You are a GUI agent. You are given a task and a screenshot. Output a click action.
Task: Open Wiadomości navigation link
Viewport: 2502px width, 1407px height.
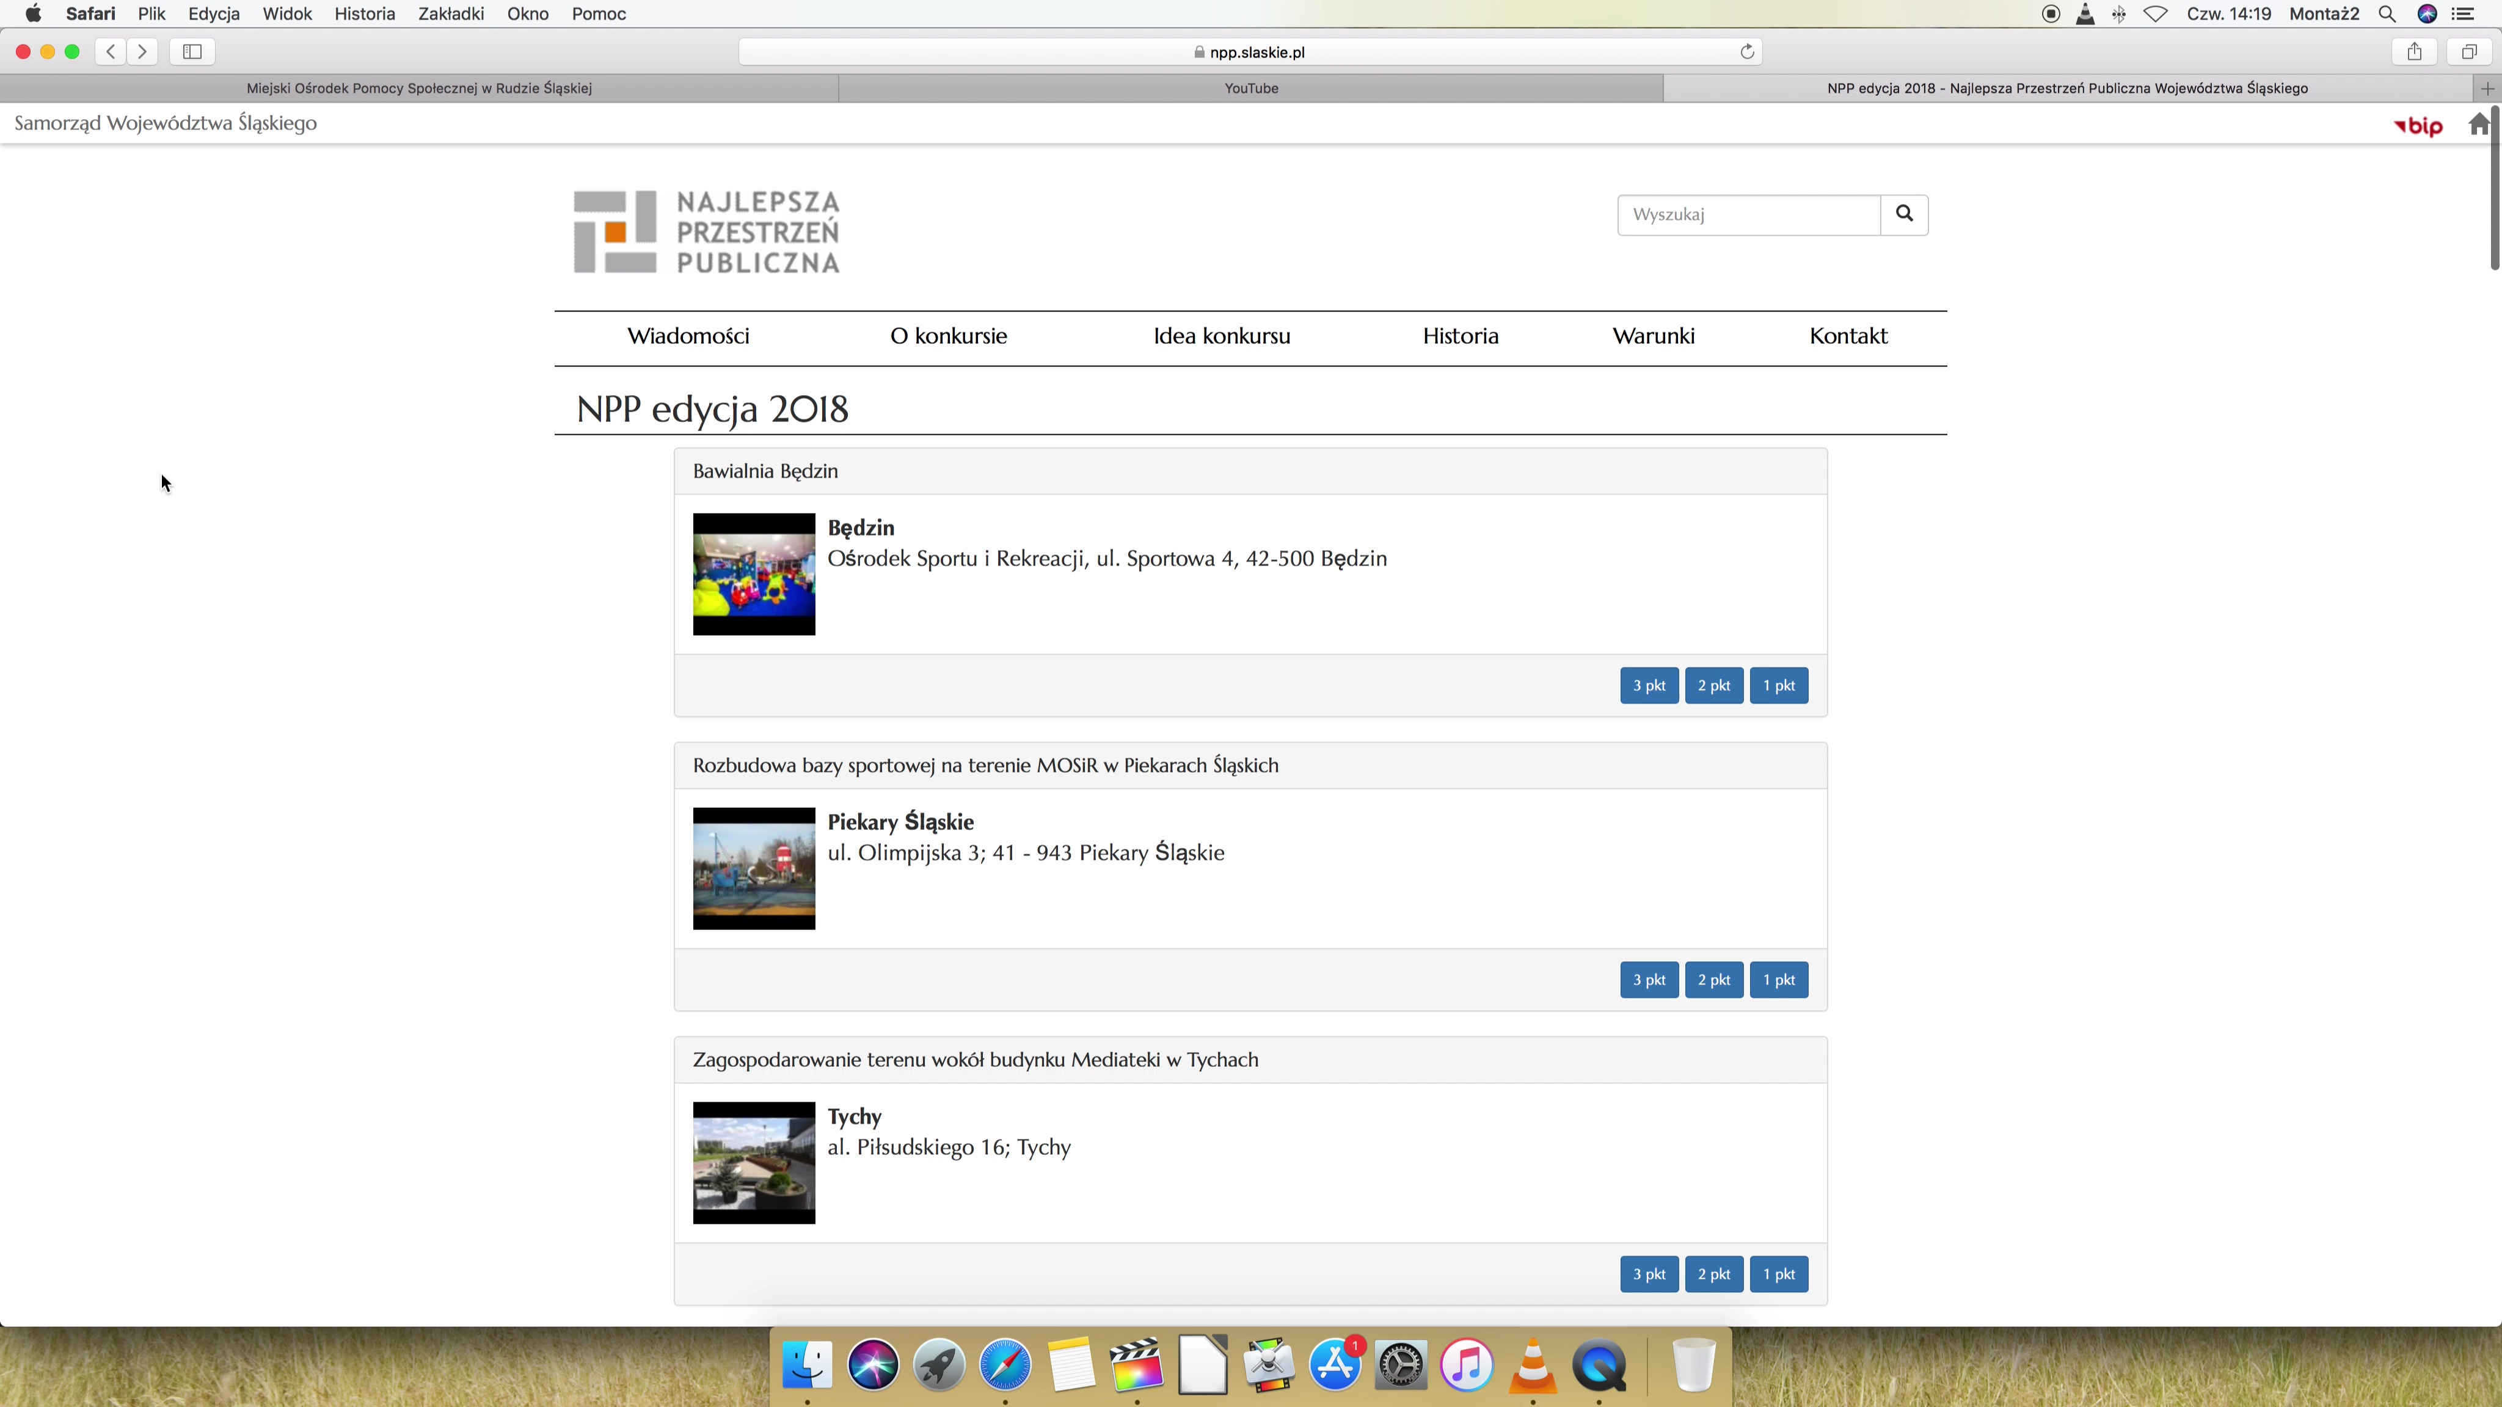[688, 336]
